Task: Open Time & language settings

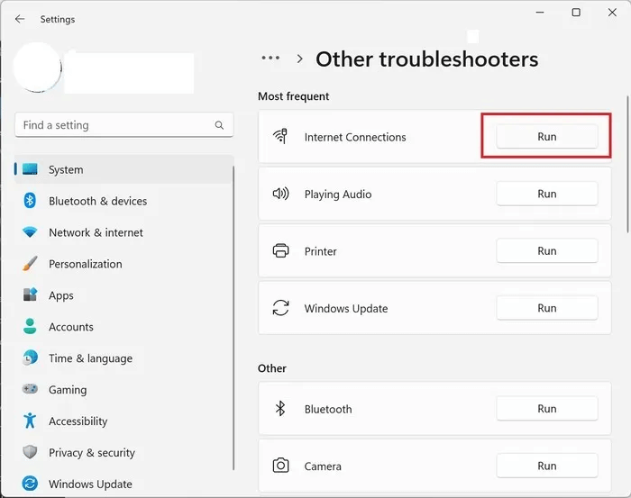Action: pos(124,358)
